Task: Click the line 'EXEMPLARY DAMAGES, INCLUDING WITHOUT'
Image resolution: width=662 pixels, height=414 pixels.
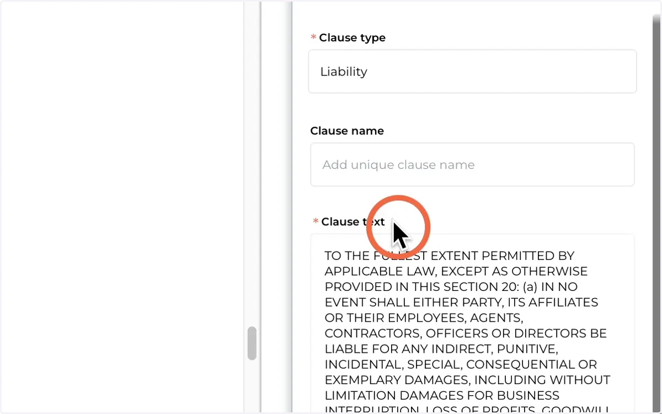Action: [x=467, y=380]
